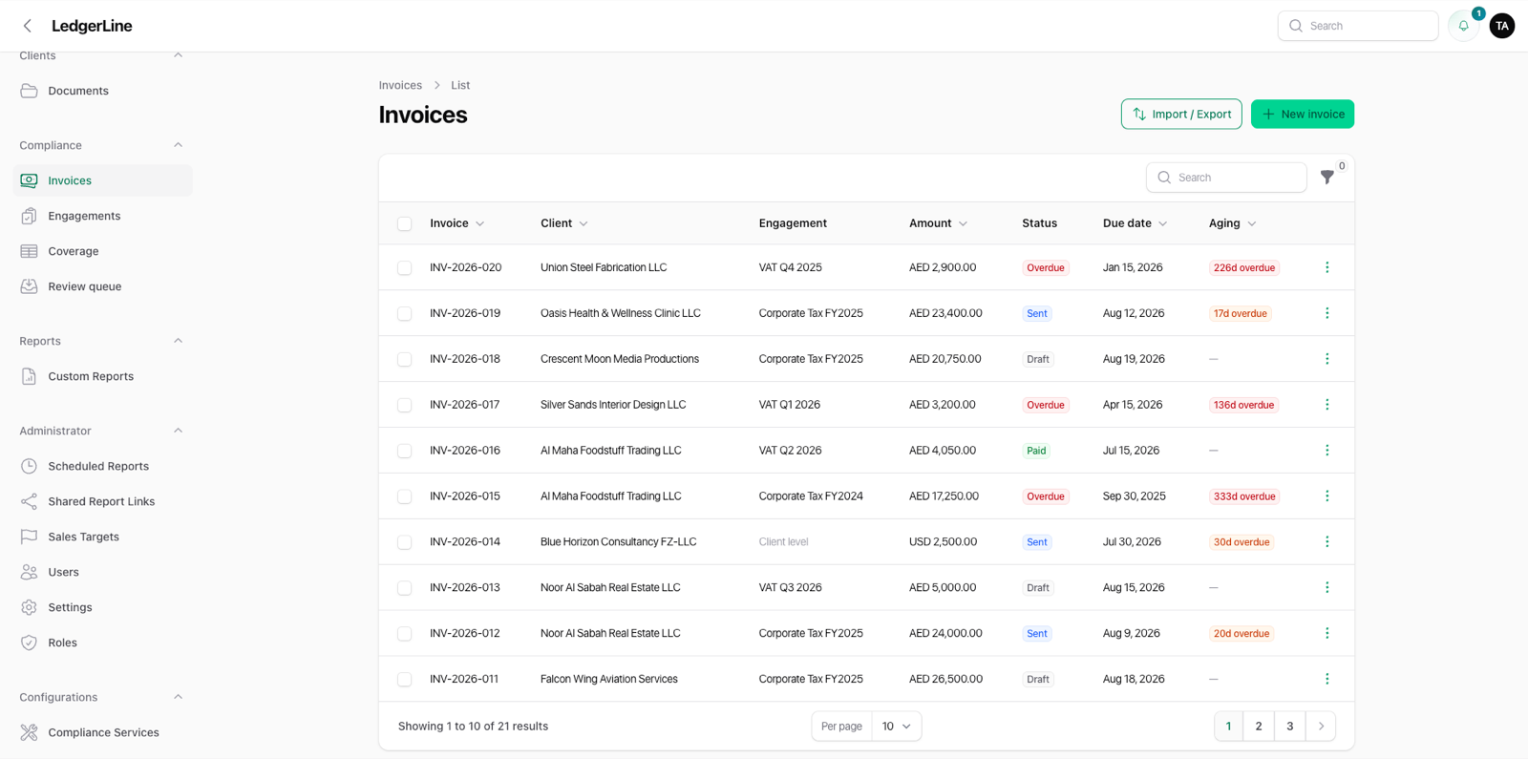Open row actions for INV-2026-012
The height and width of the screenshot is (759, 1528).
[1327, 634]
